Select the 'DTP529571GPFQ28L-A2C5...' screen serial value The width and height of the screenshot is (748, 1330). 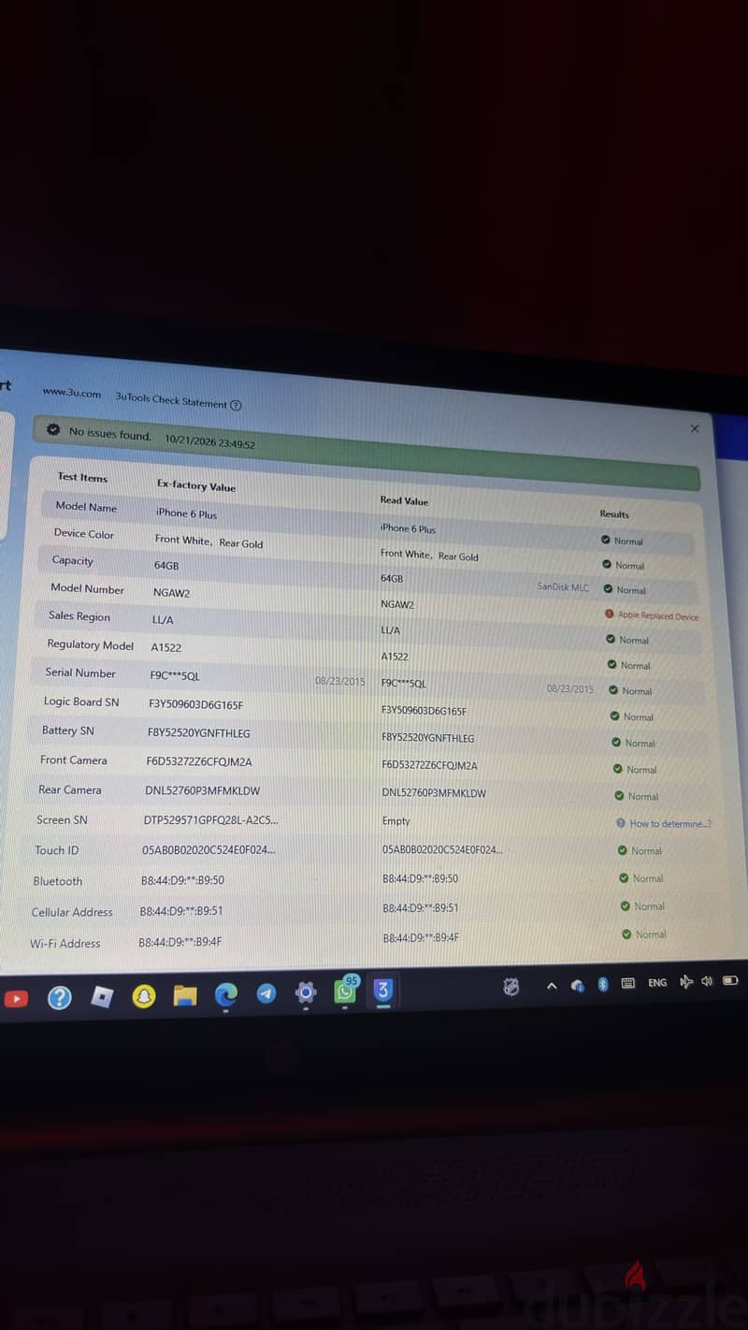coord(211,820)
